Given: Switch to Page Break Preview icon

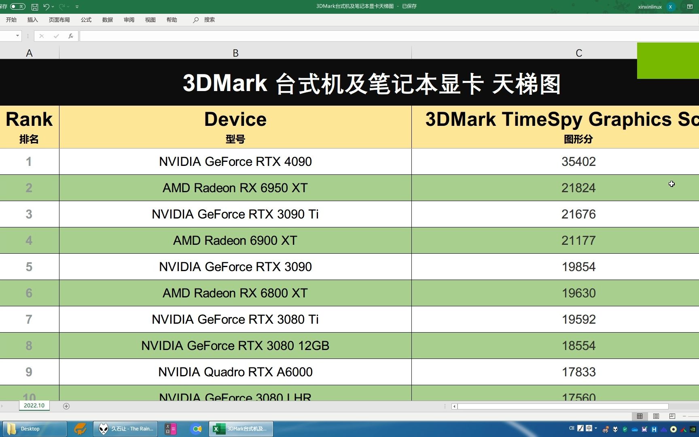Looking at the screenshot, I should tap(672, 416).
